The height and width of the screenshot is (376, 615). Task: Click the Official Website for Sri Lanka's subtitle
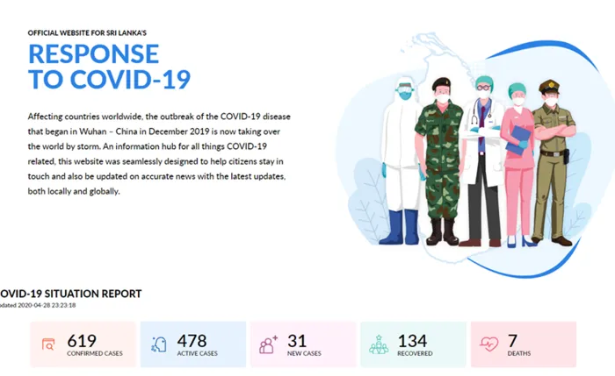pyautogui.click(x=87, y=32)
